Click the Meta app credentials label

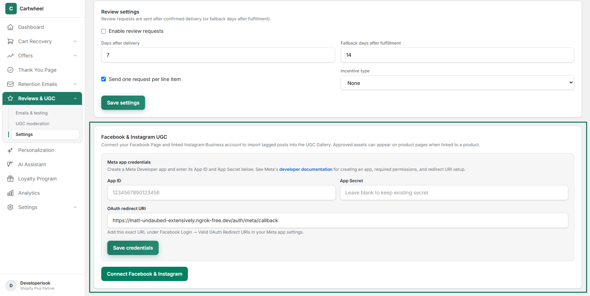click(129, 162)
